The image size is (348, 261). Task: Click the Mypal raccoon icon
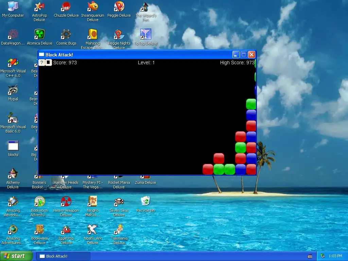tap(13, 90)
